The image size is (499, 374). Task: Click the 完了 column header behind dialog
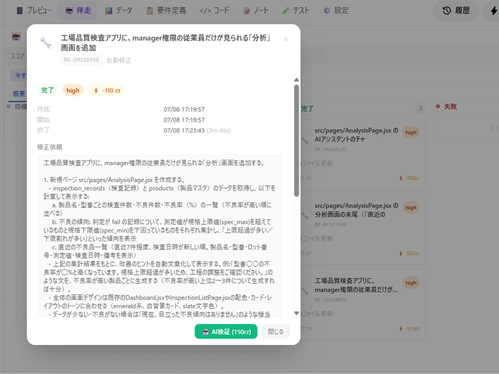tap(307, 108)
